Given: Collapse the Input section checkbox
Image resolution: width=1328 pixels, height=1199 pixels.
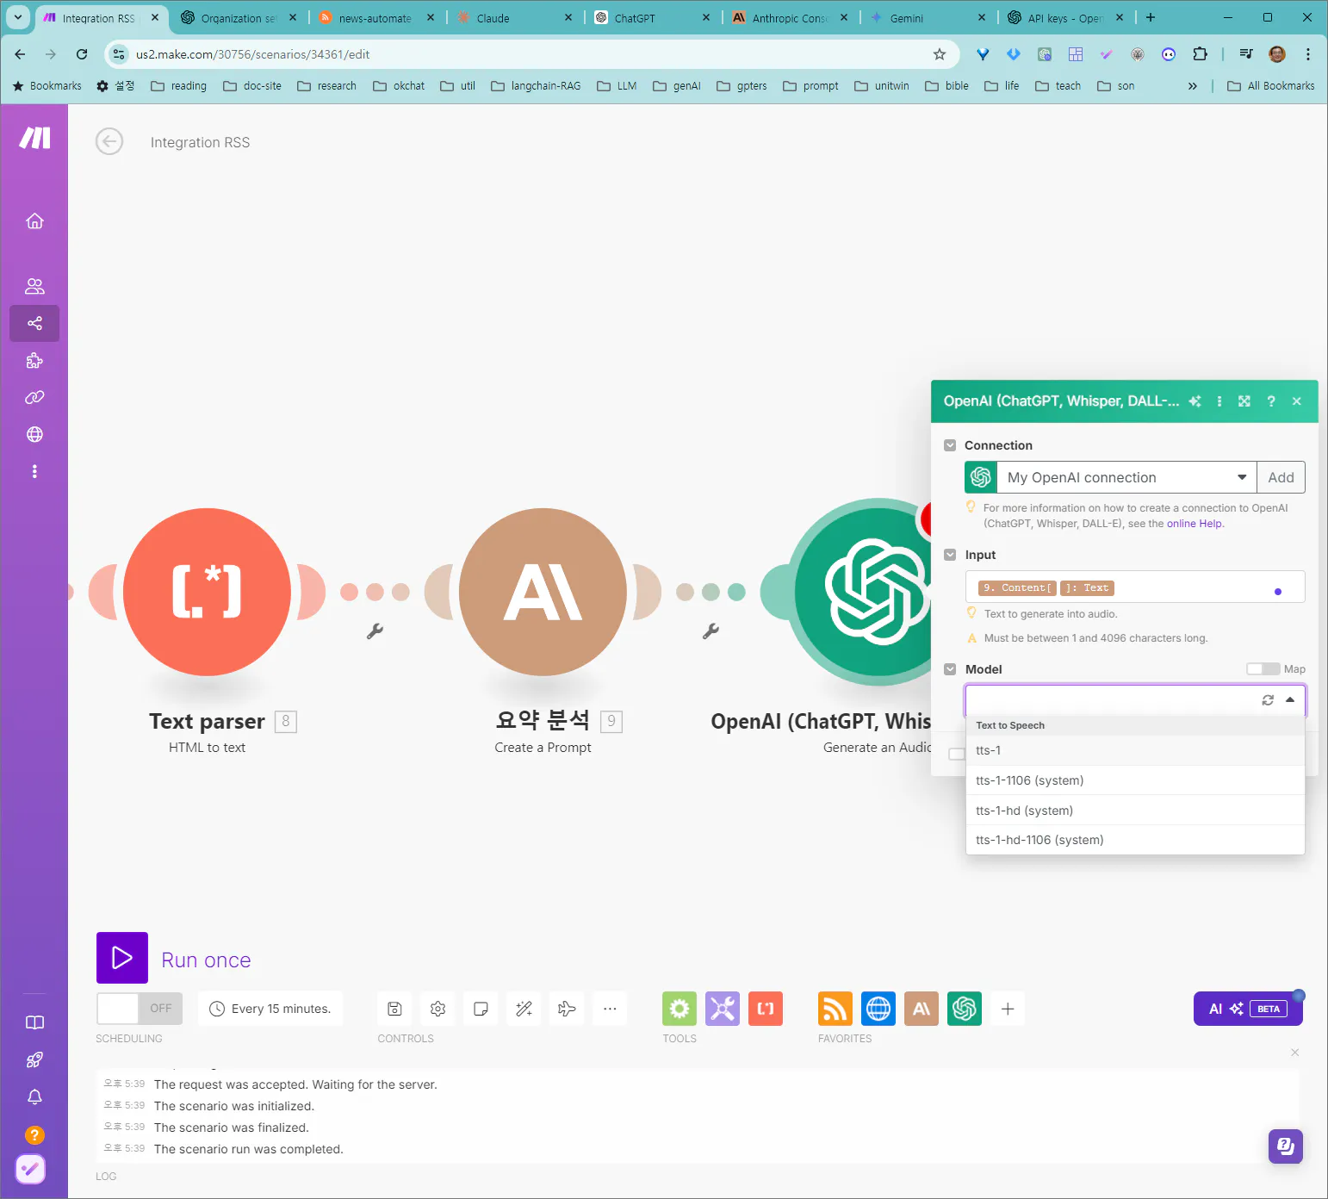Looking at the screenshot, I should [x=950, y=555].
